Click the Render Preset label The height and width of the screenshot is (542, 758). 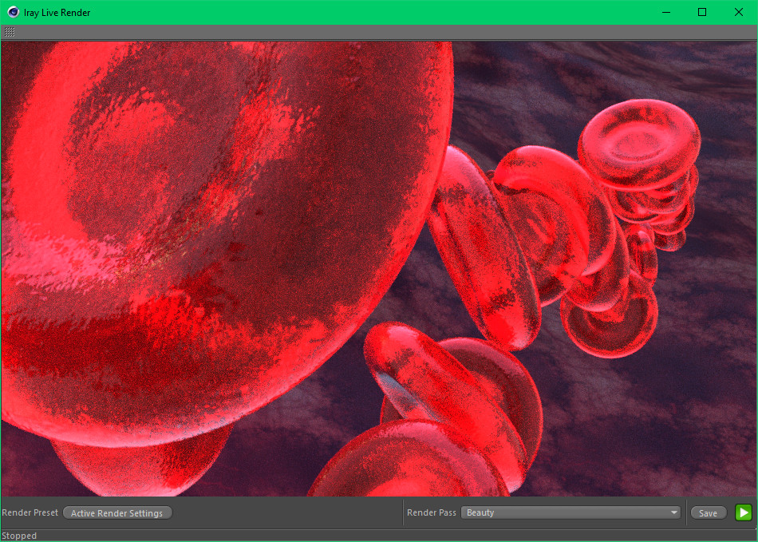point(30,512)
